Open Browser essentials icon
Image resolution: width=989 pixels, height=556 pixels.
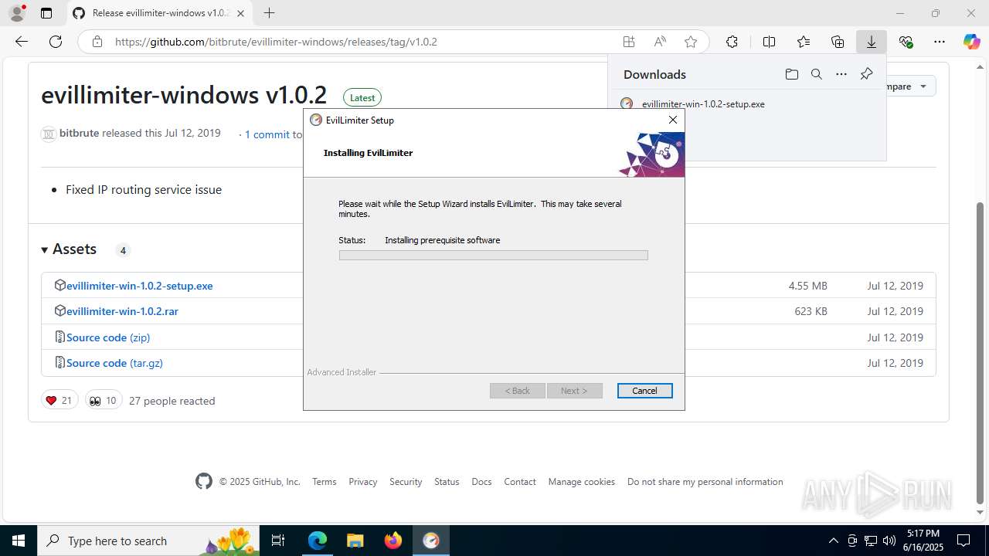tap(906, 42)
